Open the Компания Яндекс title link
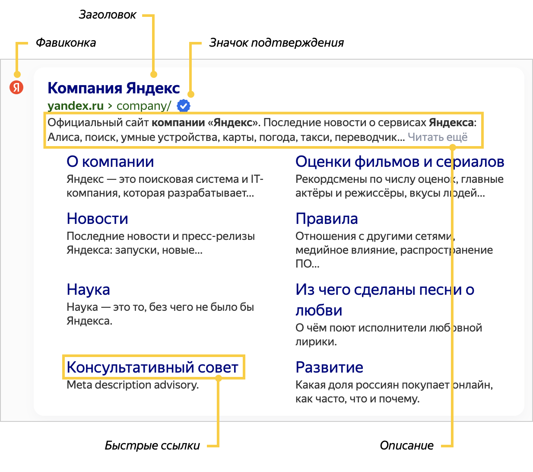The height and width of the screenshot is (472, 533). 114,88
